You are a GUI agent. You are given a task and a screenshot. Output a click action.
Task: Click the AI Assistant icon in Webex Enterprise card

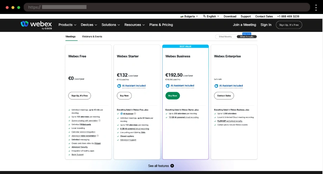click(216, 86)
